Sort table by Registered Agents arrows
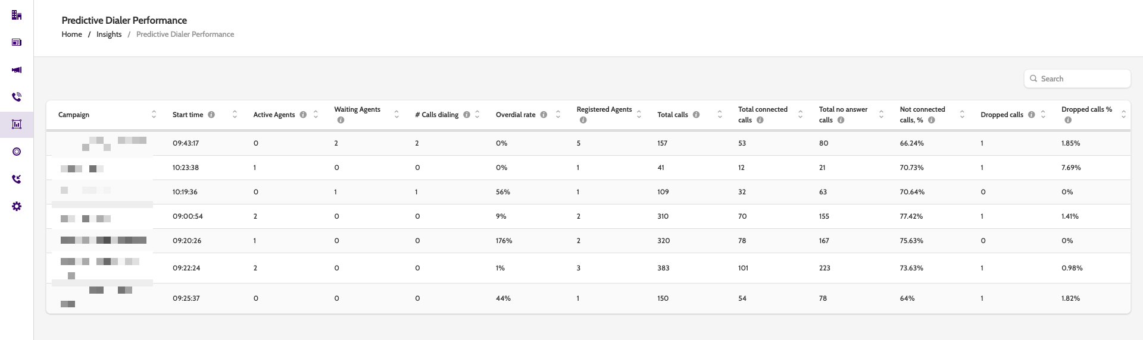This screenshot has height=340, width=1143. [x=639, y=114]
